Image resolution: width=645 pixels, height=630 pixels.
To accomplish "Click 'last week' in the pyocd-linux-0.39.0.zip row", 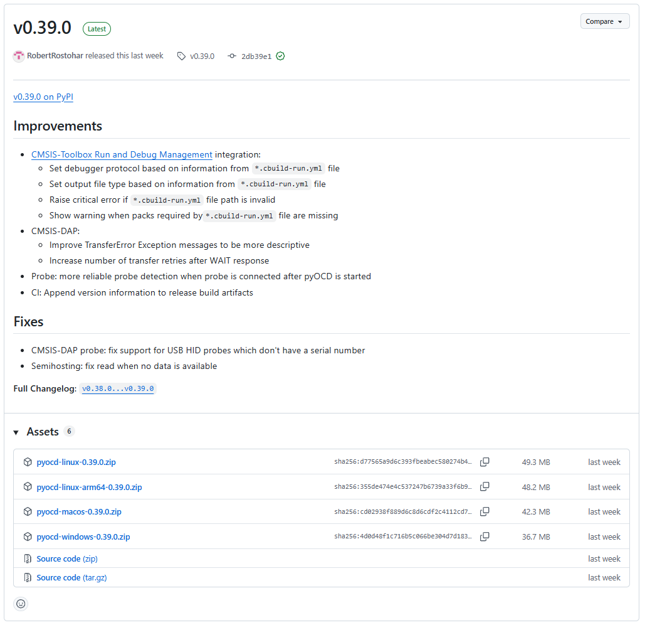I will coord(604,462).
